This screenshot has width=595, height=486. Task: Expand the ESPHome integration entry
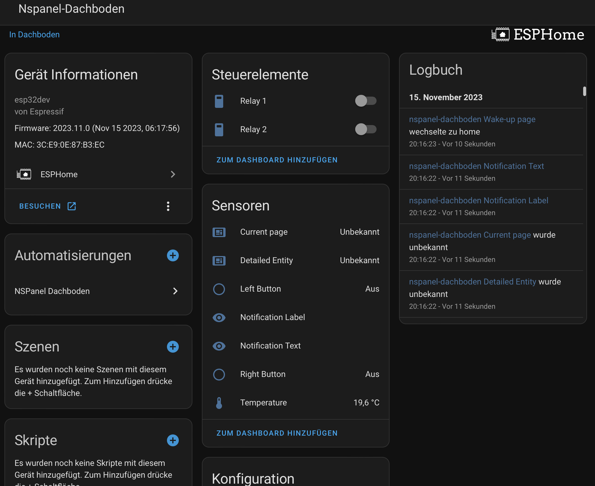[x=173, y=174]
